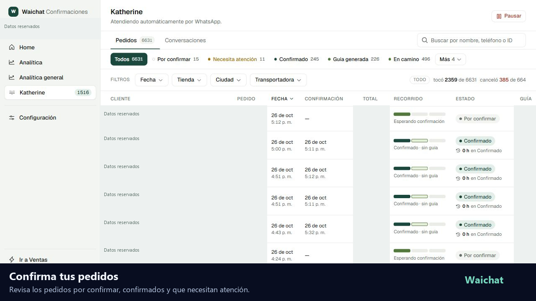The width and height of the screenshot is (536, 301).
Task: Click the pause bars icon in Pausar
Action: coord(499,16)
